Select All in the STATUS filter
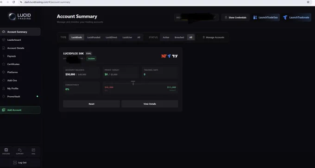The image size is (315, 168). click(x=191, y=37)
